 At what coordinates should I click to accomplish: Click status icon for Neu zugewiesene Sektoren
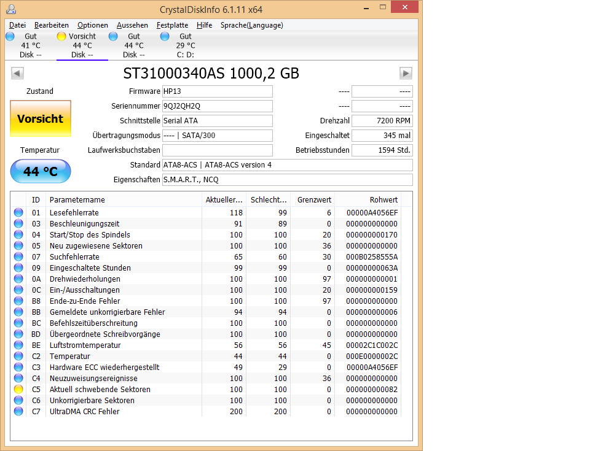(x=18, y=246)
